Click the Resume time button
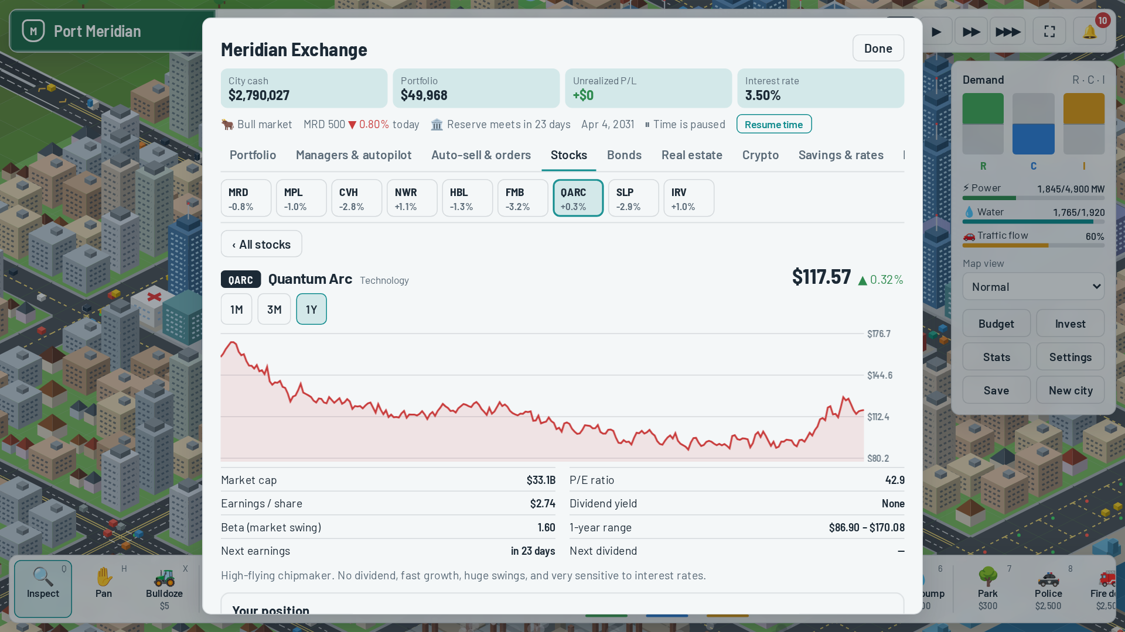 point(774,124)
